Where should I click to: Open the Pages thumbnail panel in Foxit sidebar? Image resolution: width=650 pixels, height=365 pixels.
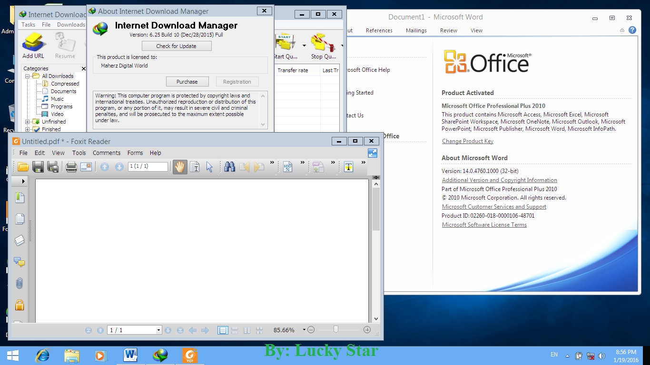pos(20,219)
